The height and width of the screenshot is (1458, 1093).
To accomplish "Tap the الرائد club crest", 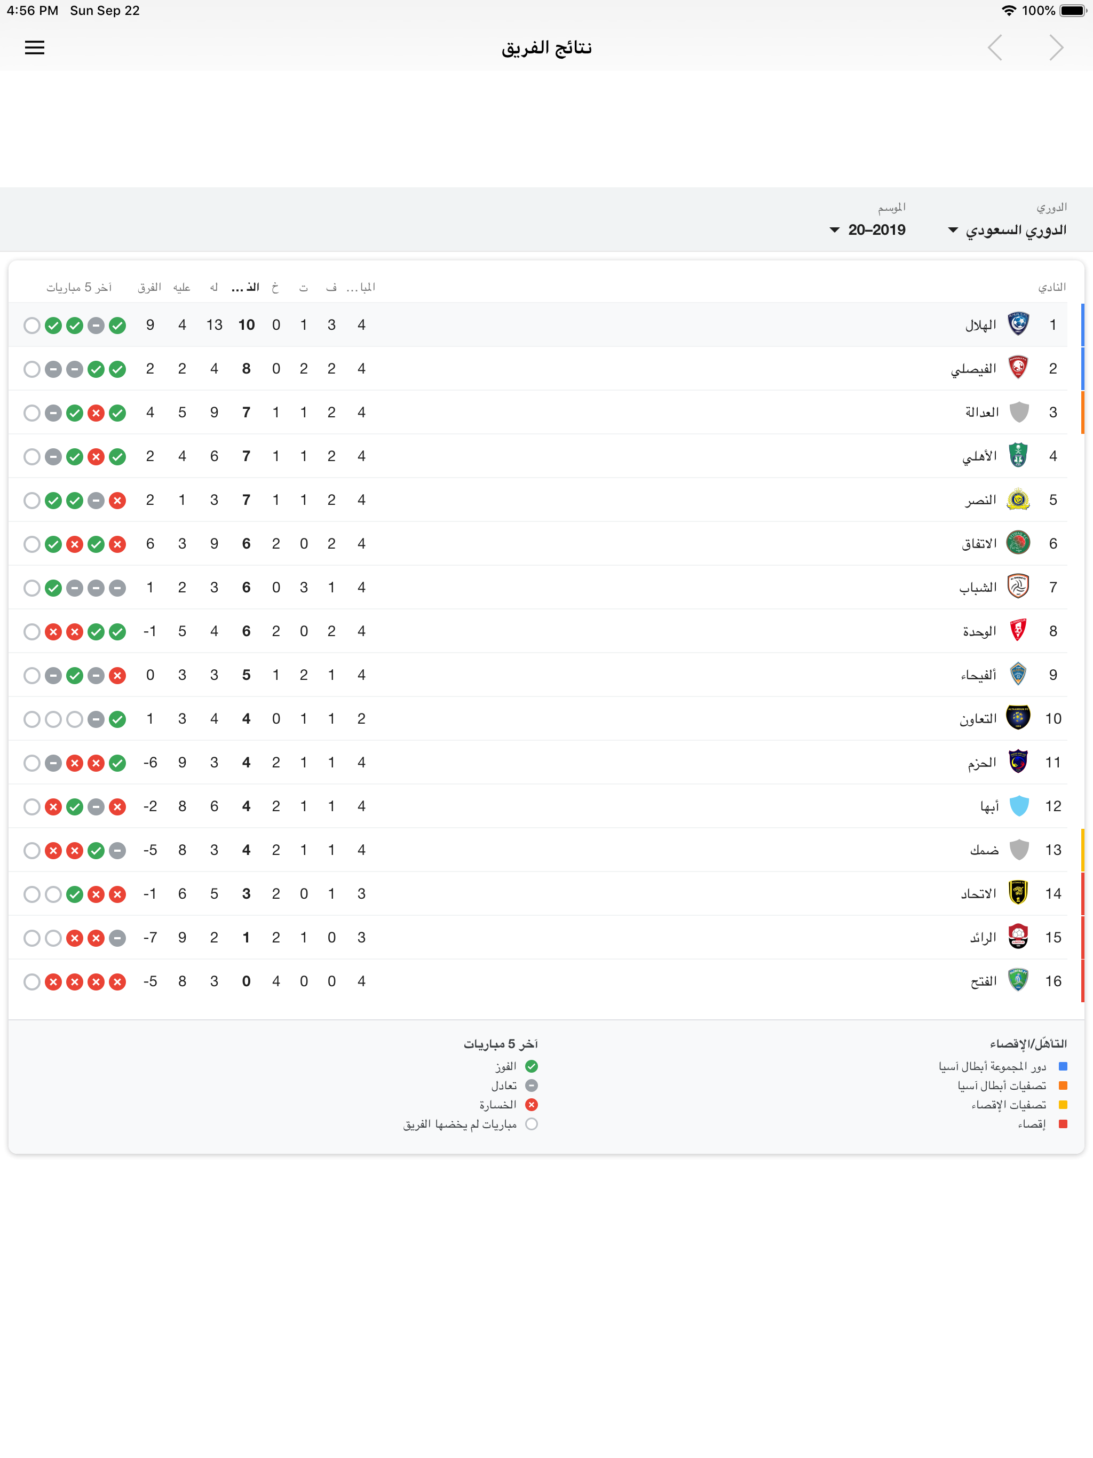I will [1018, 937].
